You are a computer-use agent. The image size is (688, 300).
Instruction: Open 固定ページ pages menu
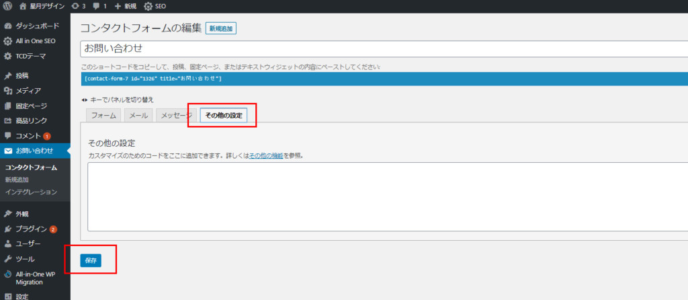(35, 106)
